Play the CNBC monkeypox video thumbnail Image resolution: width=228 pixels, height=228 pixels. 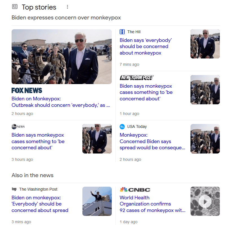[x=205, y=201]
